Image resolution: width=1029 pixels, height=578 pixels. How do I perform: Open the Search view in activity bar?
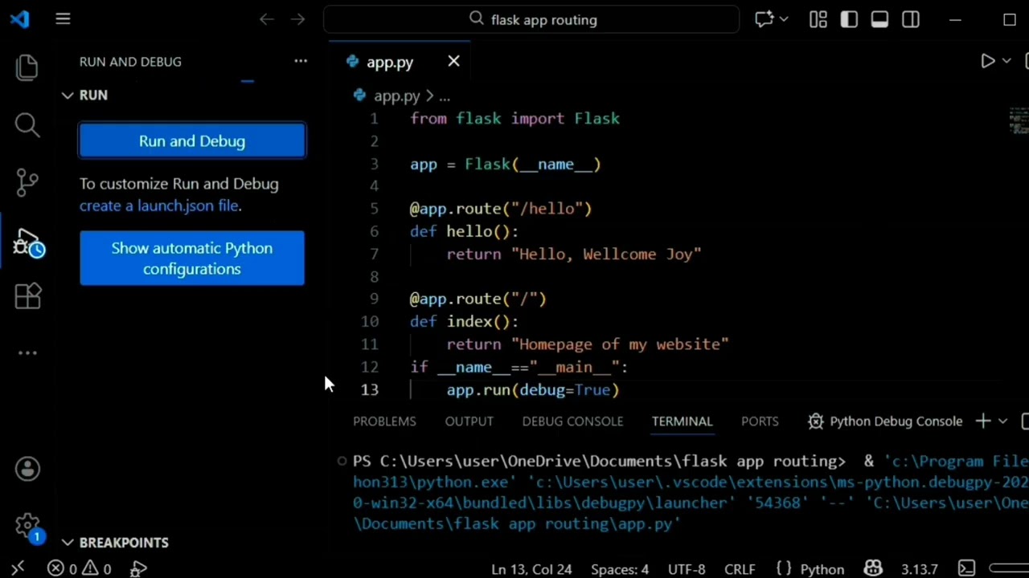27,124
